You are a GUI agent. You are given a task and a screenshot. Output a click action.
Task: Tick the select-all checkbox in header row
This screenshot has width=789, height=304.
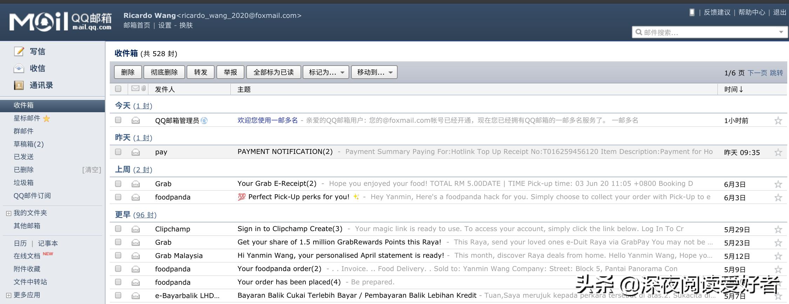pyautogui.click(x=118, y=89)
